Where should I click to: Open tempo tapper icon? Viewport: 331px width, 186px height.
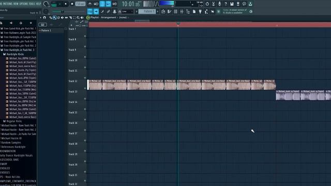206,11
